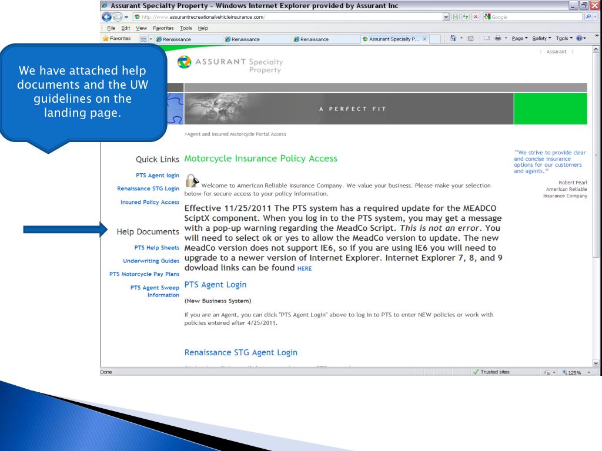Viewport: 602px width, 451px height.
Task: Open the zoom level dropdown arrow
Action: (x=588, y=372)
